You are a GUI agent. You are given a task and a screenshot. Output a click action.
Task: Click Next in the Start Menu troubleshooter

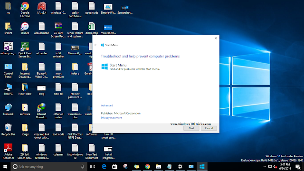[x=191, y=128]
